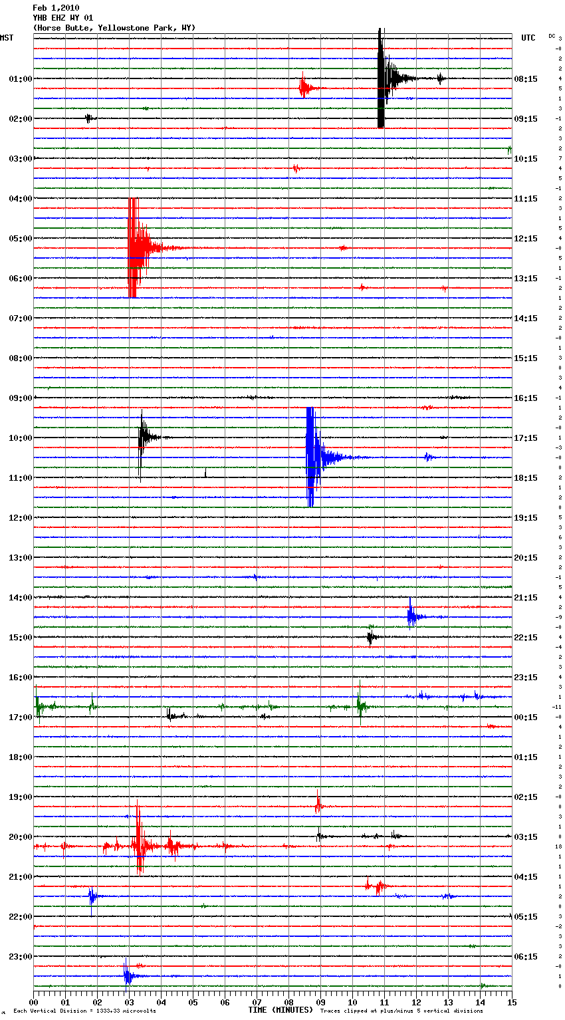This screenshot has height=1020, width=565.
Task: Click the '04:15' UTC time label
Action: pos(526,877)
